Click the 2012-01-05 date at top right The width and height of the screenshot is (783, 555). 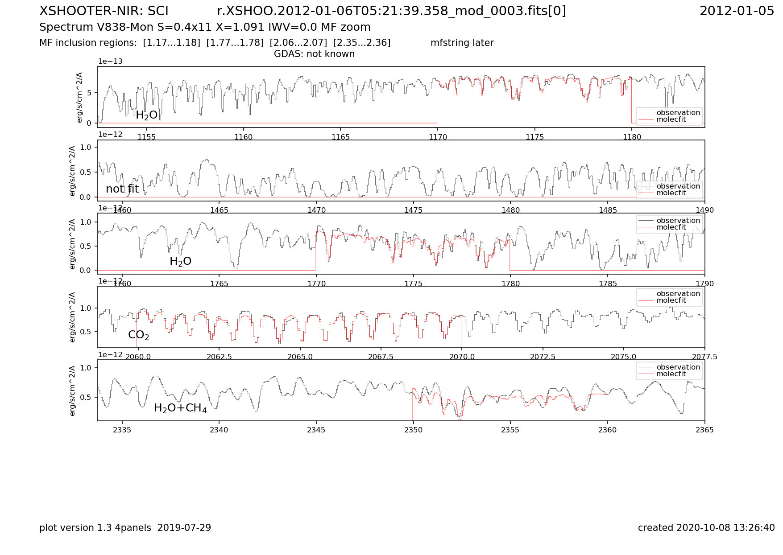coord(737,11)
